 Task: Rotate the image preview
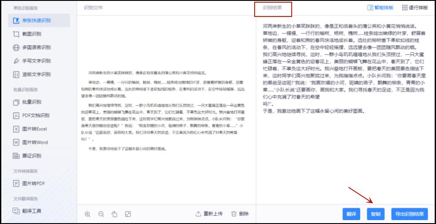(x=114, y=214)
